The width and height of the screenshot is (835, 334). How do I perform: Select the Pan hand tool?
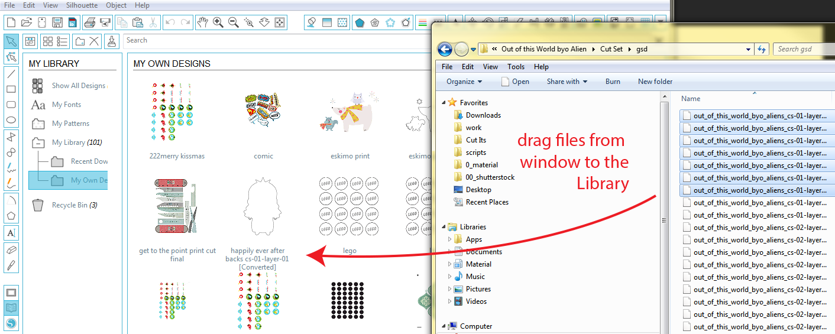(x=203, y=22)
